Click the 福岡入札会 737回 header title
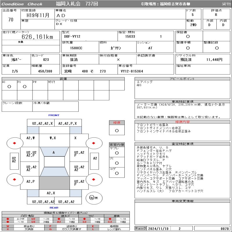Viewport: 232px width, 232px height. point(77,4)
